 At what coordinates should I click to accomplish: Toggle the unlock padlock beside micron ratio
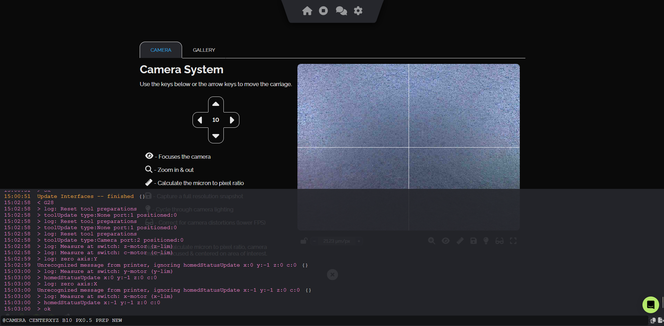click(304, 241)
